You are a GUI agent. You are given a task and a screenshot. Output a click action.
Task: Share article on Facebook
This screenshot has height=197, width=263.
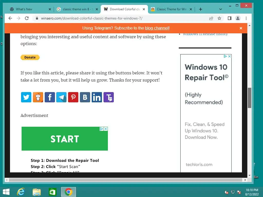[x=50, y=97]
